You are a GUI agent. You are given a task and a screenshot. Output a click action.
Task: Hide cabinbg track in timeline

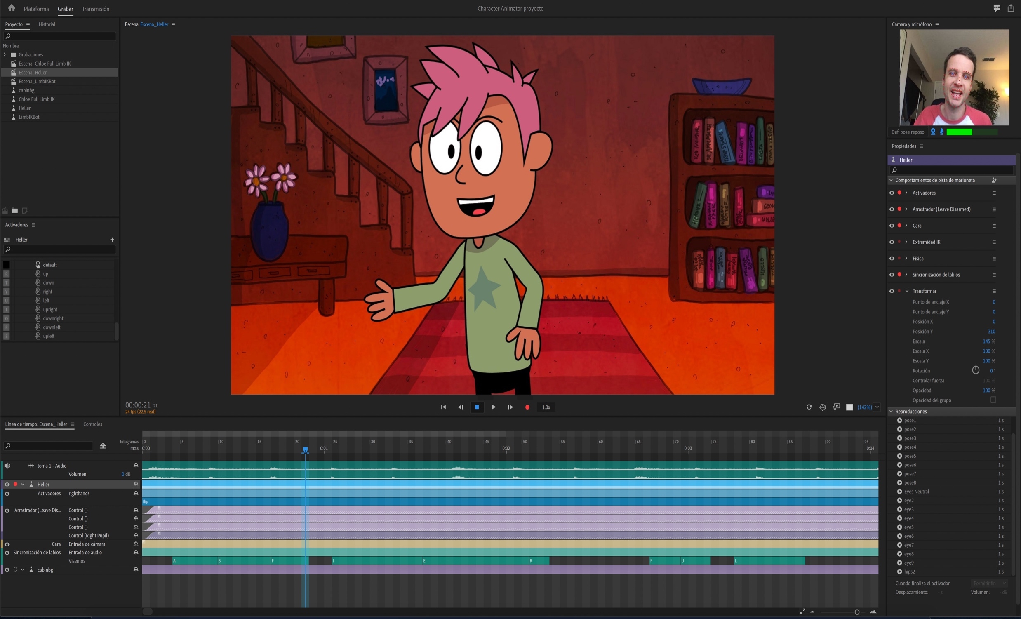coord(7,570)
